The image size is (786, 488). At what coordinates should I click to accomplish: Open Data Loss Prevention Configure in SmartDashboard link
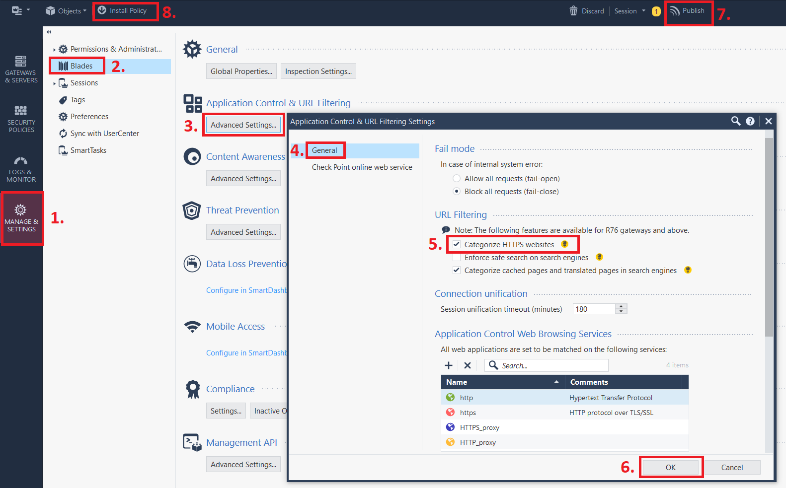point(246,290)
